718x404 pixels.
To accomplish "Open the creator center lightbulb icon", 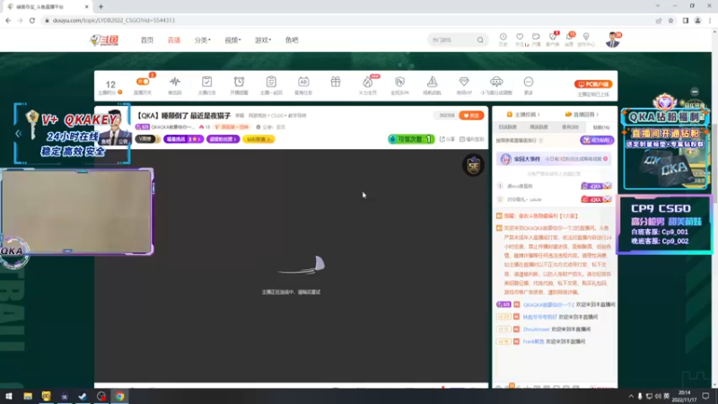I will 586,37.
